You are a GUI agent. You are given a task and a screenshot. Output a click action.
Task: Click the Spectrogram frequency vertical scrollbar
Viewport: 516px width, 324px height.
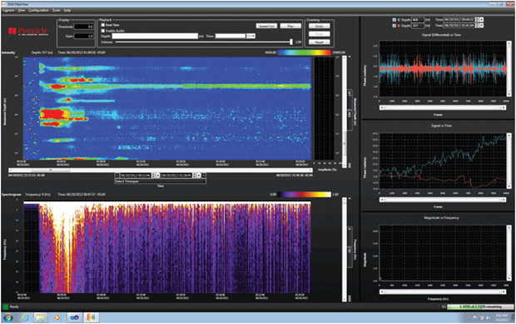pos(345,250)
